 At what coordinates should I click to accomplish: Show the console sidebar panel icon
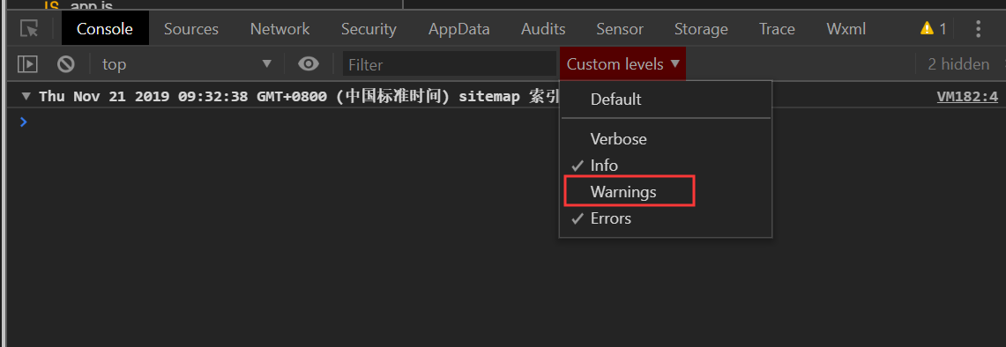(x=27, y=64)
